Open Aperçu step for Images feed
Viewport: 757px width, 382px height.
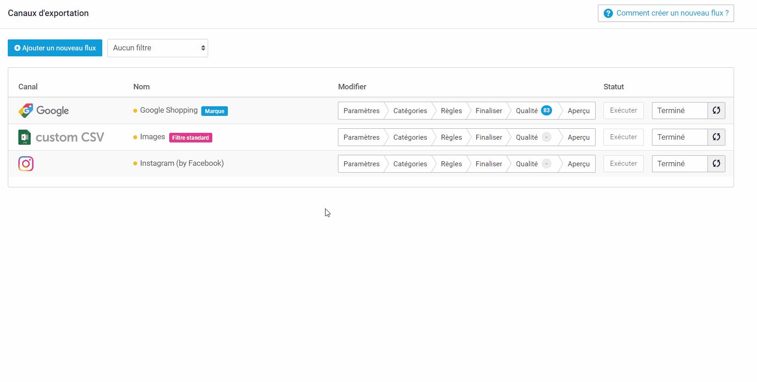(x=579, y=137)
